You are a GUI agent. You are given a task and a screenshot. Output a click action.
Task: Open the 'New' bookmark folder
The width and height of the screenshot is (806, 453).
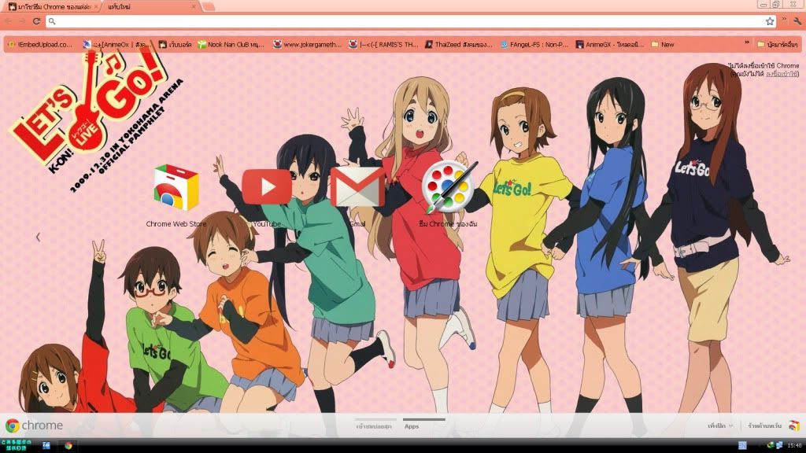coord(662,44)
